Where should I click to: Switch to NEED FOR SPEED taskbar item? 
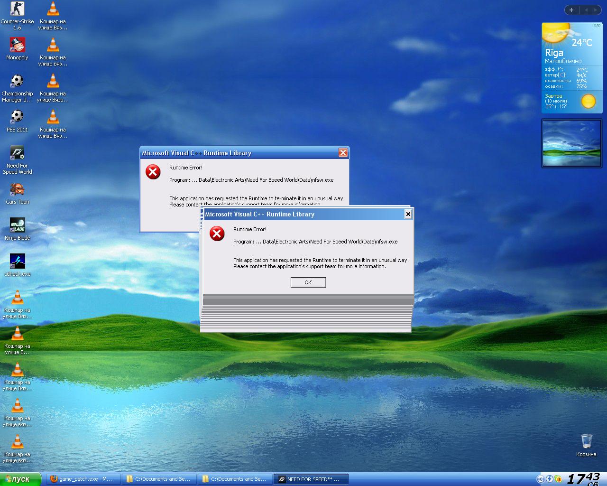coord(311,479)
